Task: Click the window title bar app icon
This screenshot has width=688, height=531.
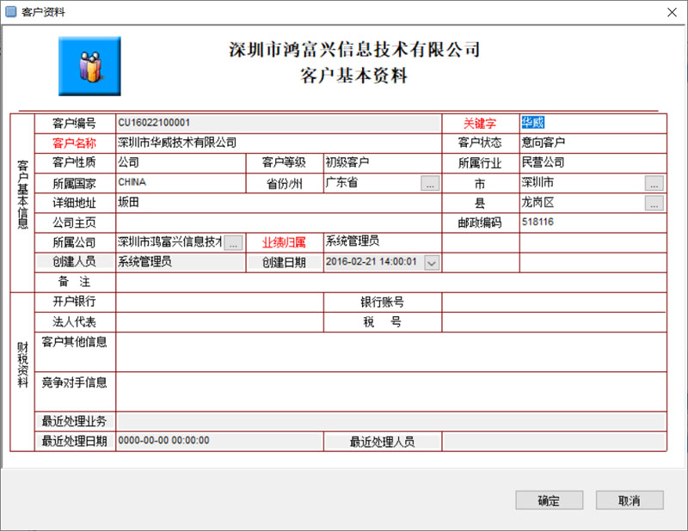Action: click(x=10, y=12)
